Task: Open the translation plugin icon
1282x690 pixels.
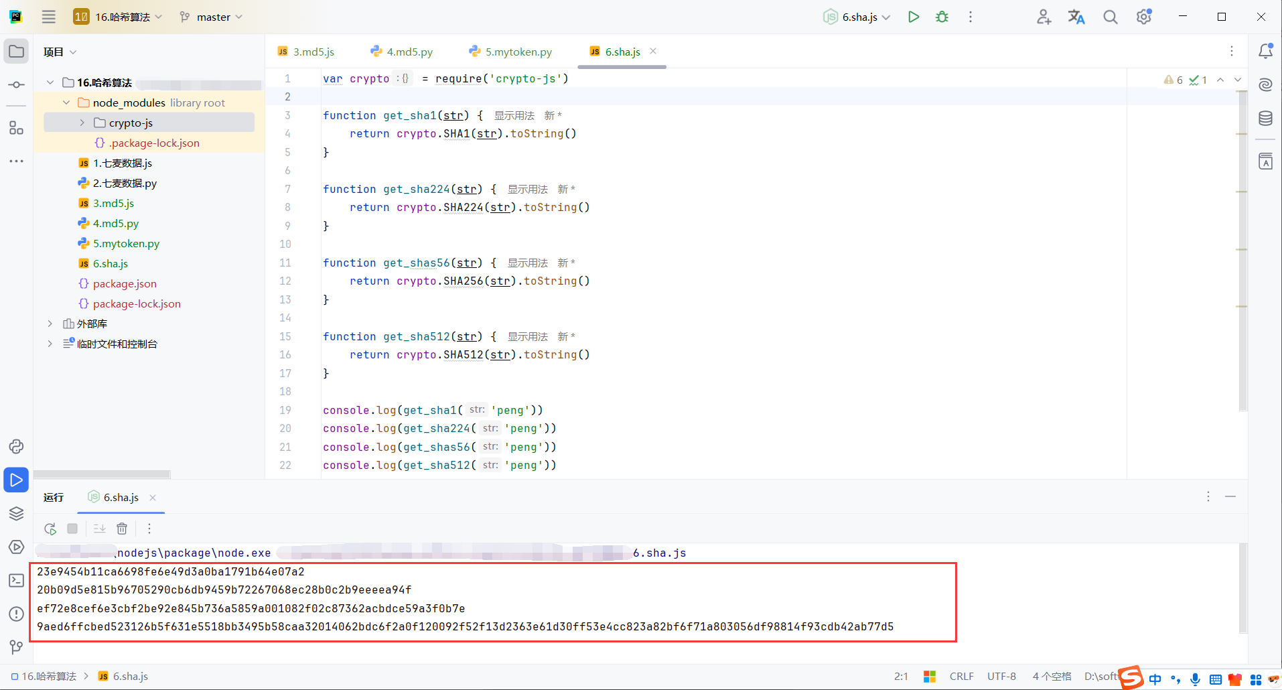Action: point(1076,17)
